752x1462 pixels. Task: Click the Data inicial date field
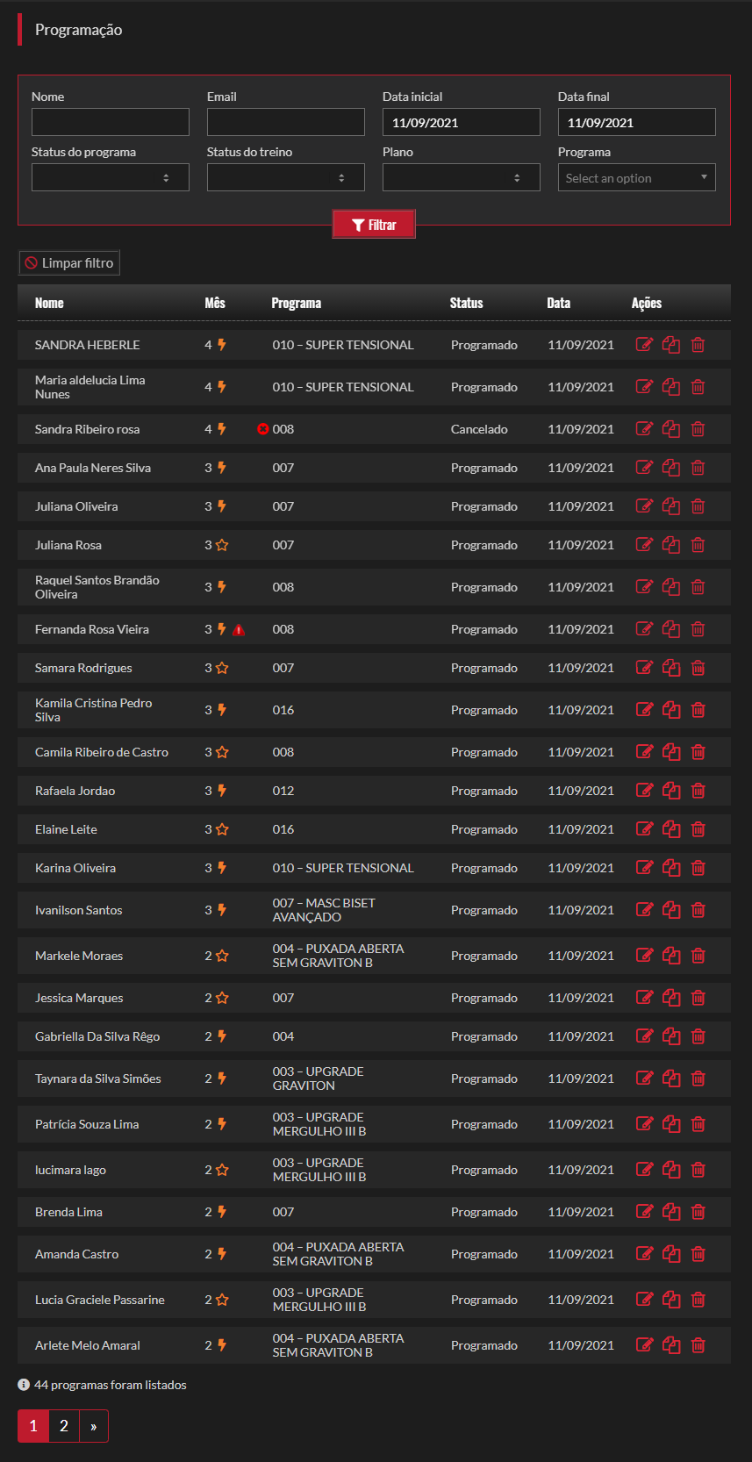462,122
